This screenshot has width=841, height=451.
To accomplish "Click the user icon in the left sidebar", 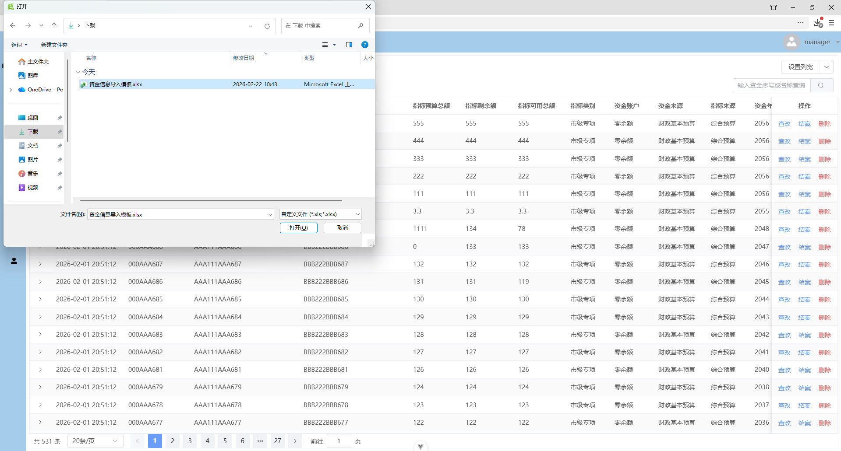I will coord(14,261).
